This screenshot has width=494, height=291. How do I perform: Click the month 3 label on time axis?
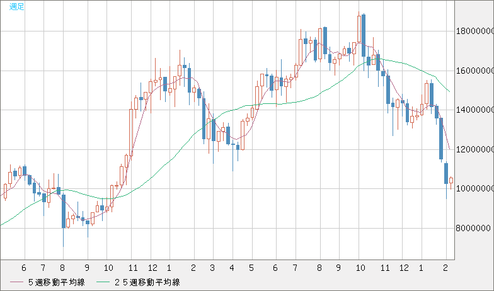212,268
